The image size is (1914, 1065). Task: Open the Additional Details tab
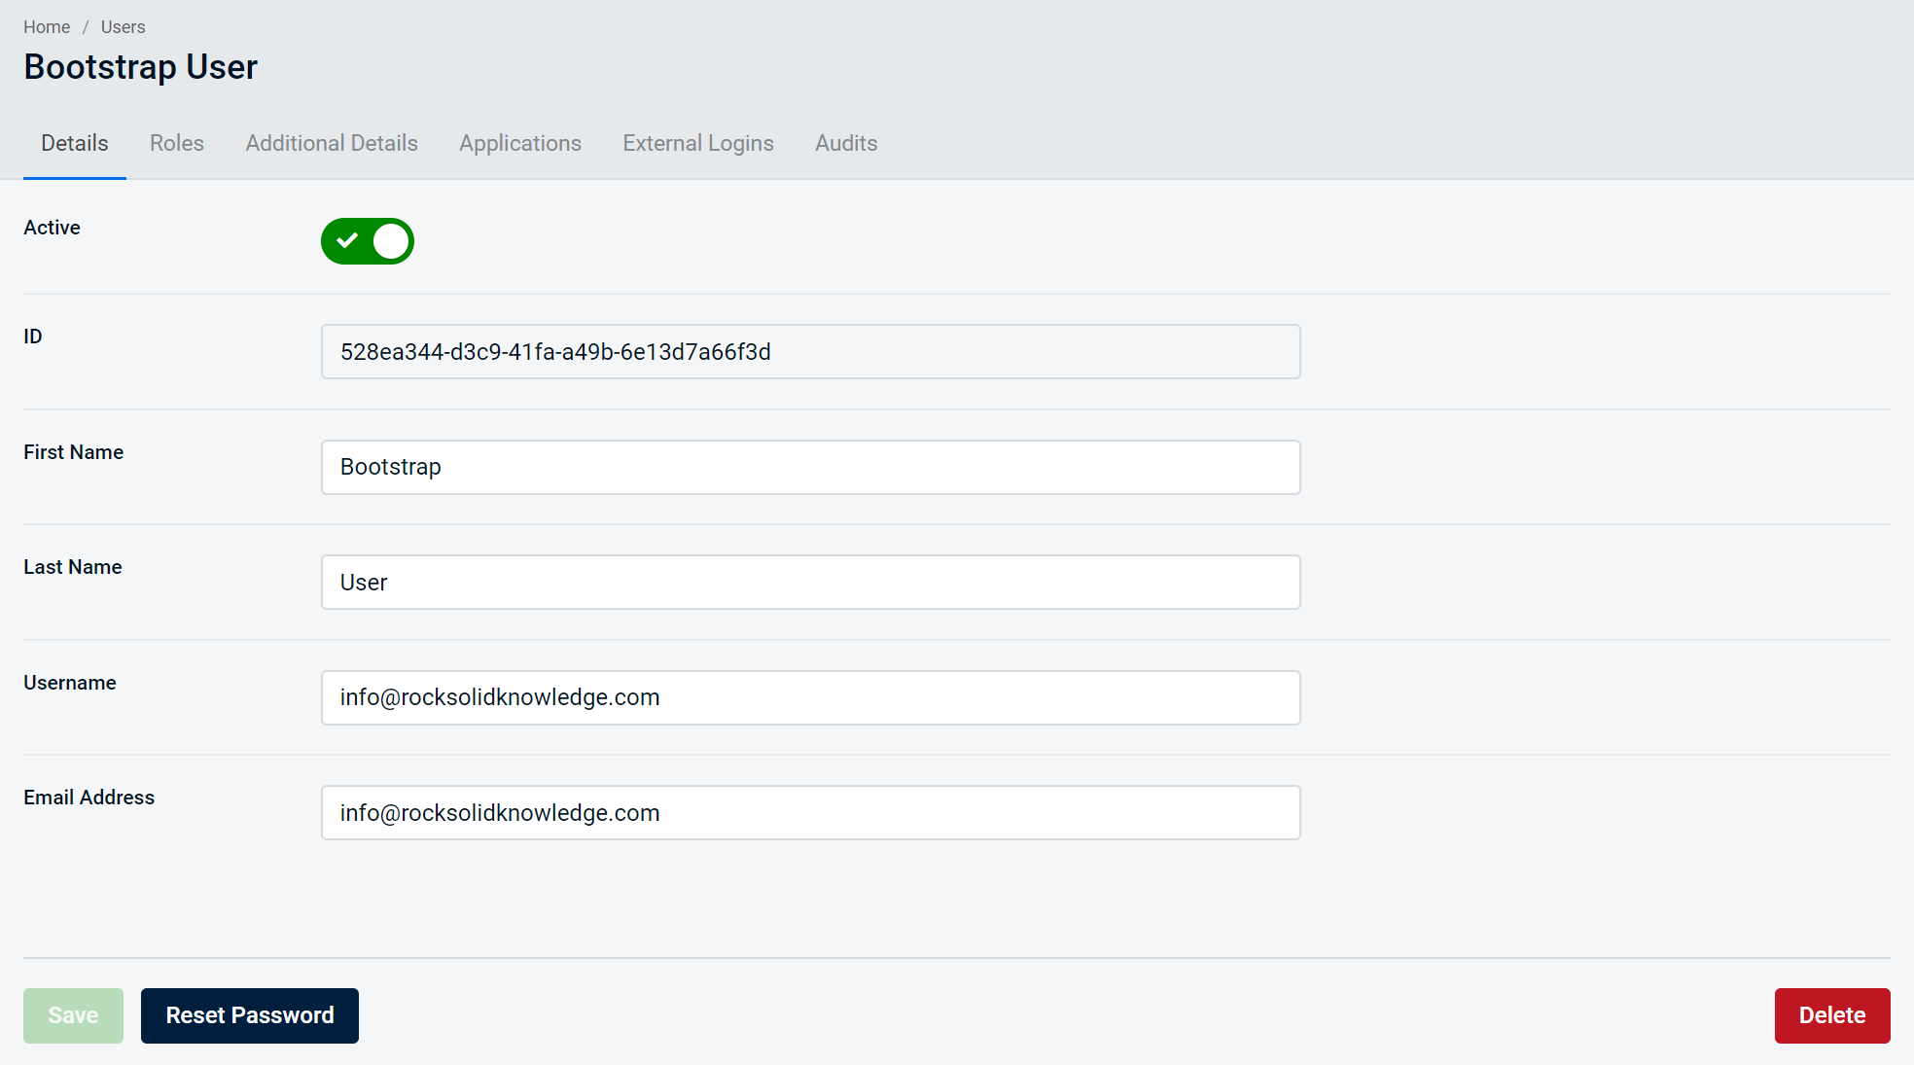click(331, 143)
